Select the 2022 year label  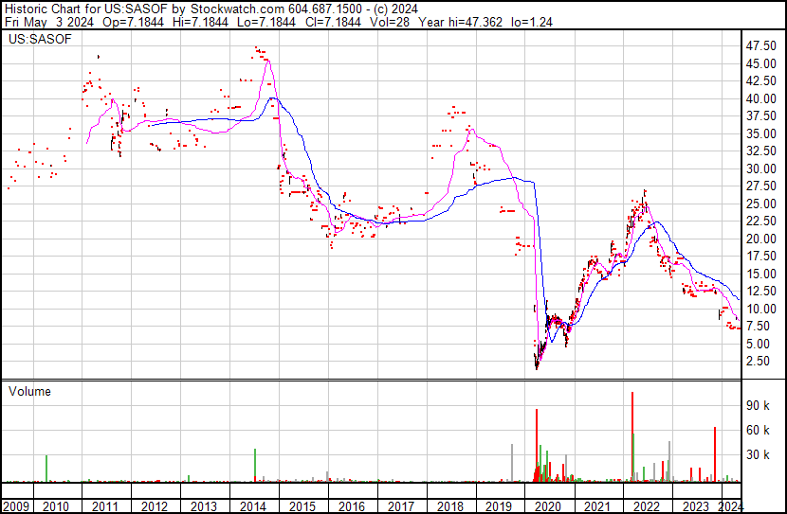(647, 506)
